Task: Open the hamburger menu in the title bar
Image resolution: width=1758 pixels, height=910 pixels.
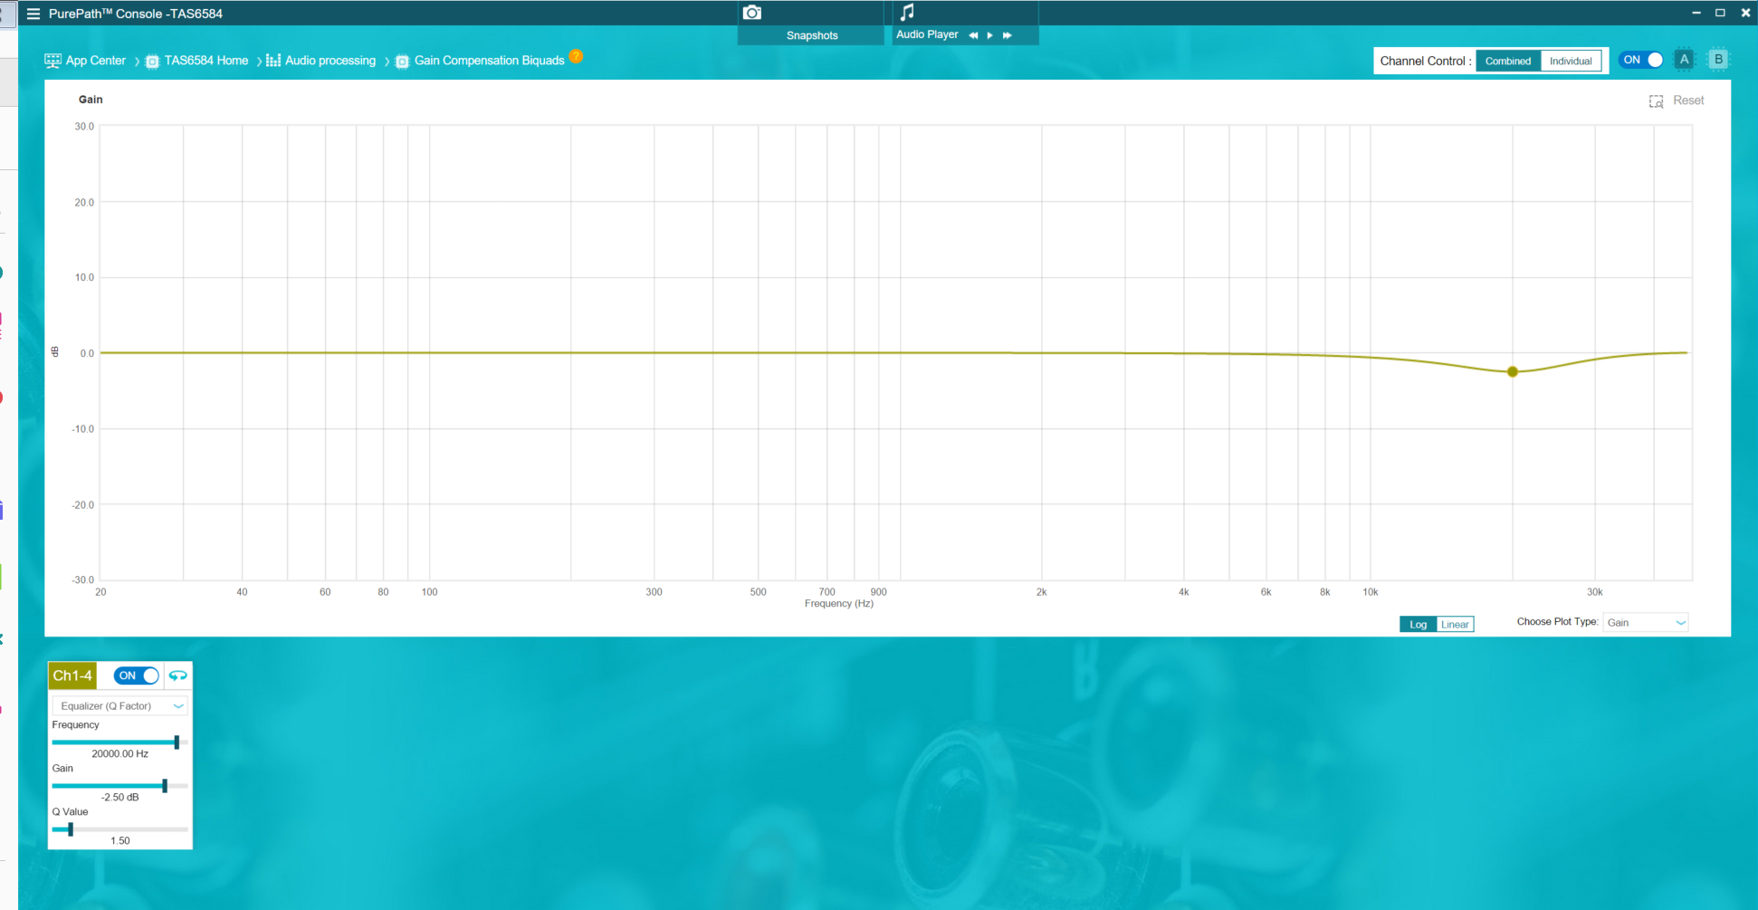Action: [33, 14]
